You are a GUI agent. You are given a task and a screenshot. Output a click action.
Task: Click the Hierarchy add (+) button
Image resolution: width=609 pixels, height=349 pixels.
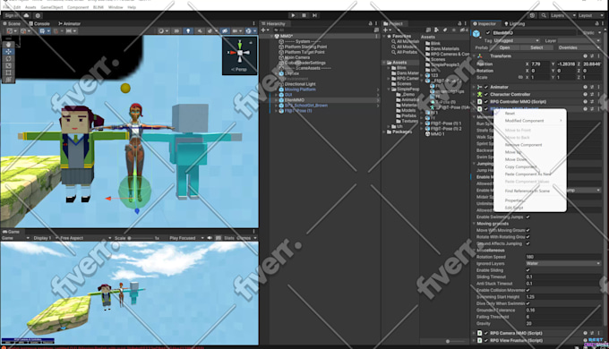(x=264, y=30)
